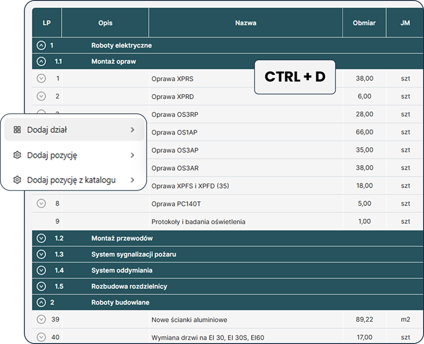Viewport: 424px width, 344px height.
Task: Click the Nazwa column header
Action: 246,23
